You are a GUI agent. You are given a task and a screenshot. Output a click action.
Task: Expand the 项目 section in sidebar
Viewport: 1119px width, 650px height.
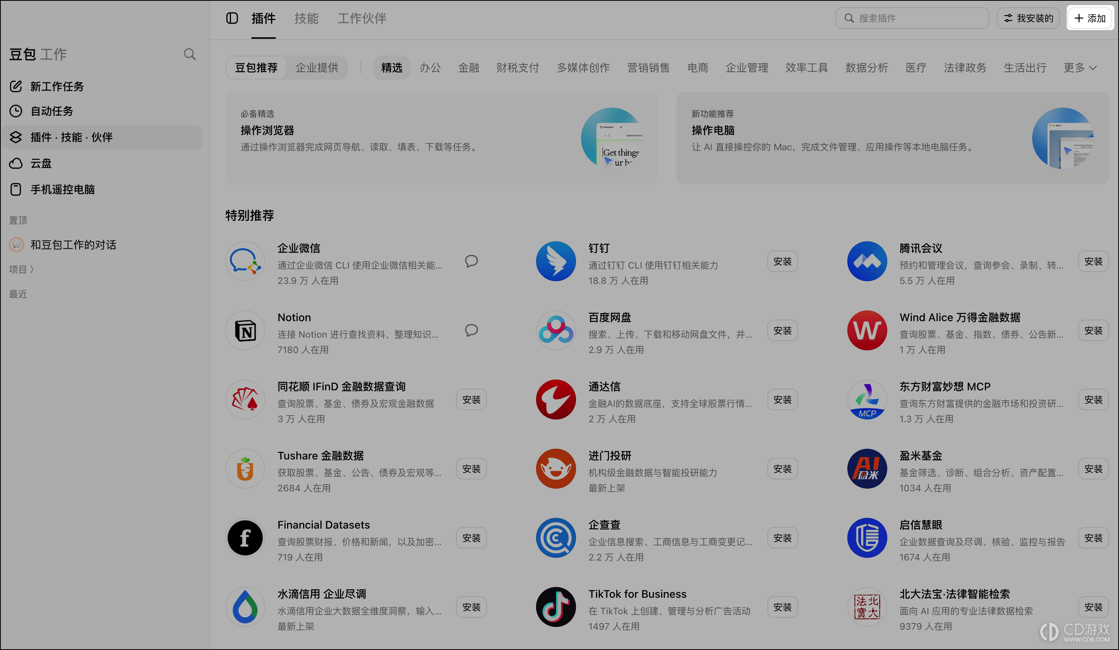[x=21, y=269]
